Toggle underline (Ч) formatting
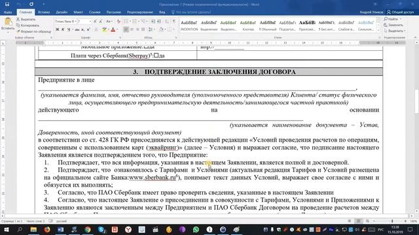Viewport: 419px width, 235px height. (69, 29)
